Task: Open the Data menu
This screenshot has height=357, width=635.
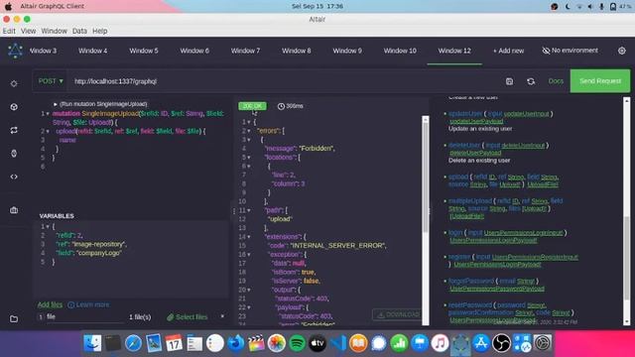Action: point(79,31)
